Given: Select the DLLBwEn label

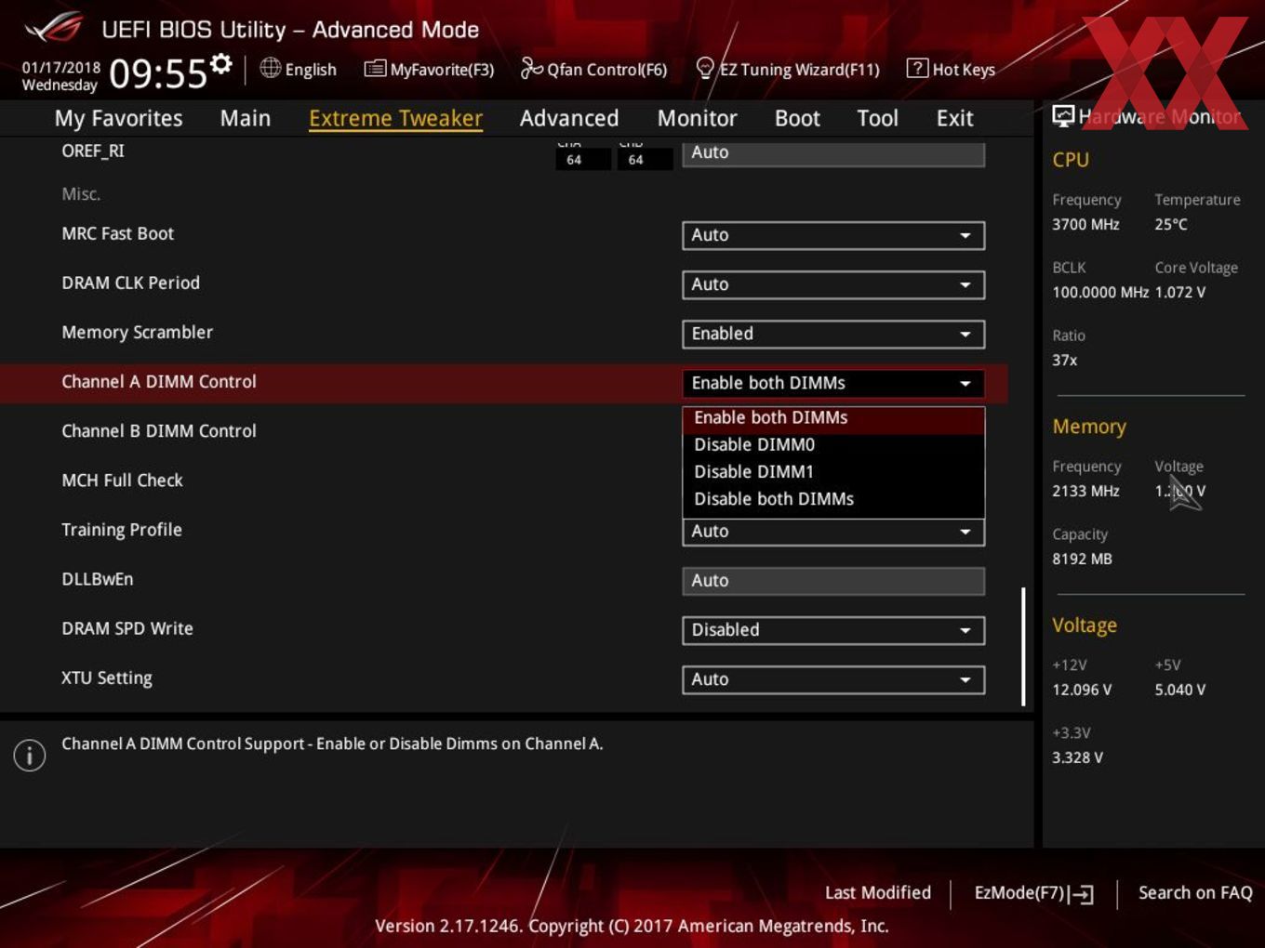Looking at the screenshot, I should [98, 579].
